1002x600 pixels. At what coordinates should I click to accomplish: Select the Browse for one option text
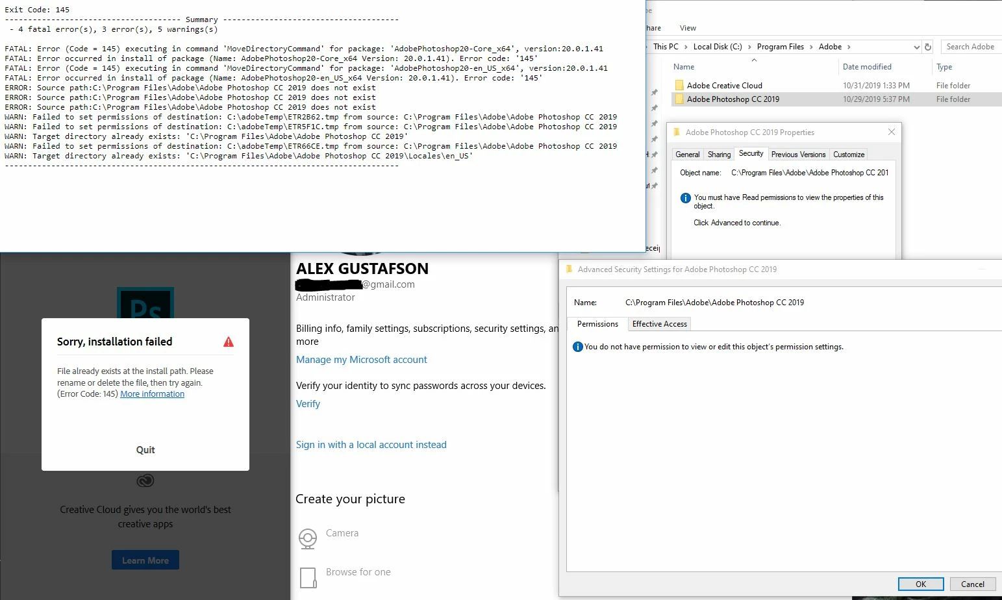358,572
